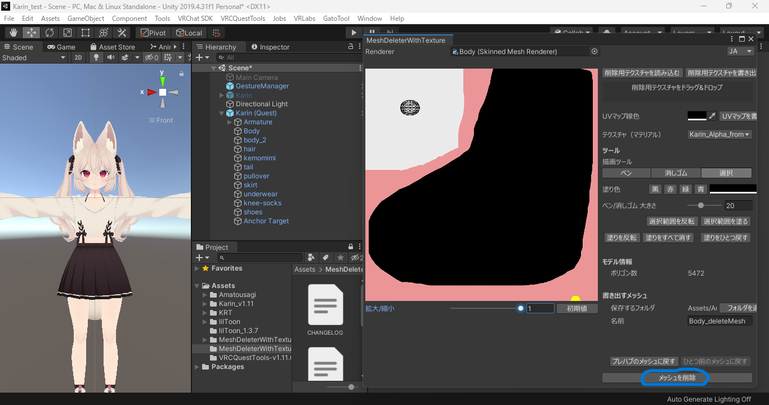Viewport: 769px width, 405px height.
Task: Click the scene view lighting bulb icon
Action: pos(96,57)
